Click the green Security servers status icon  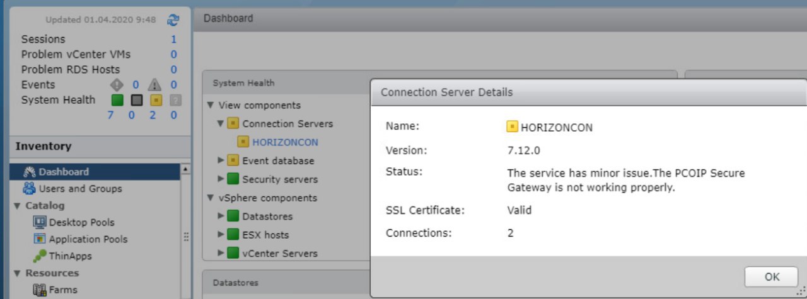[x=233, y=179]
